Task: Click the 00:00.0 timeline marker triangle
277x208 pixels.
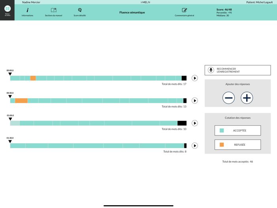Action: pos(10,74)
